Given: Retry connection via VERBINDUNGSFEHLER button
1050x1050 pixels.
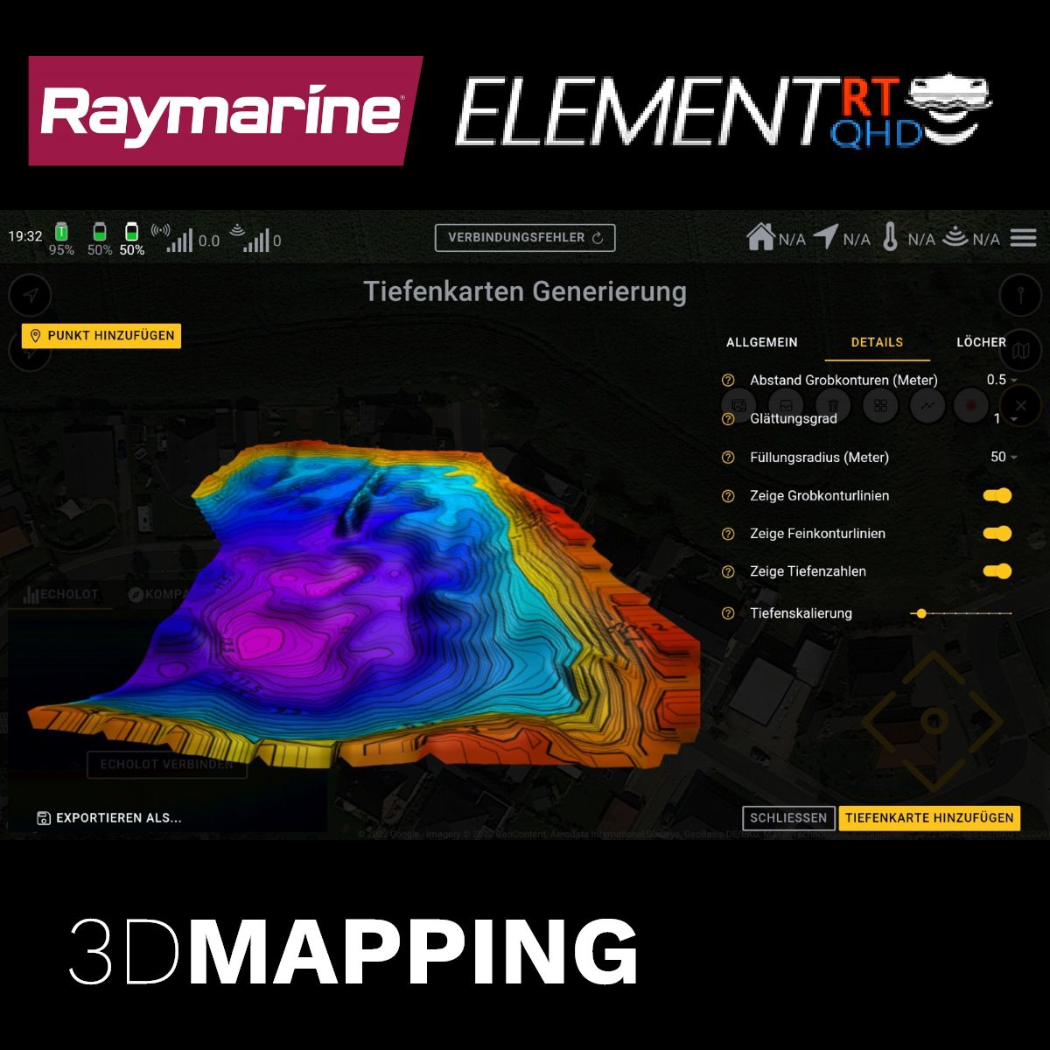Looking at the screenshot, I should point(525,238).
